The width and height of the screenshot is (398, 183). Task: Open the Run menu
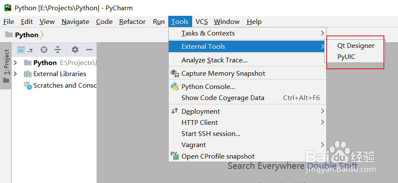point(159,22)
